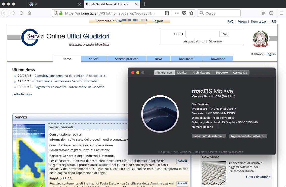Save page to Pocket icon
Viewport: 286px width, 187px height.
184,13
